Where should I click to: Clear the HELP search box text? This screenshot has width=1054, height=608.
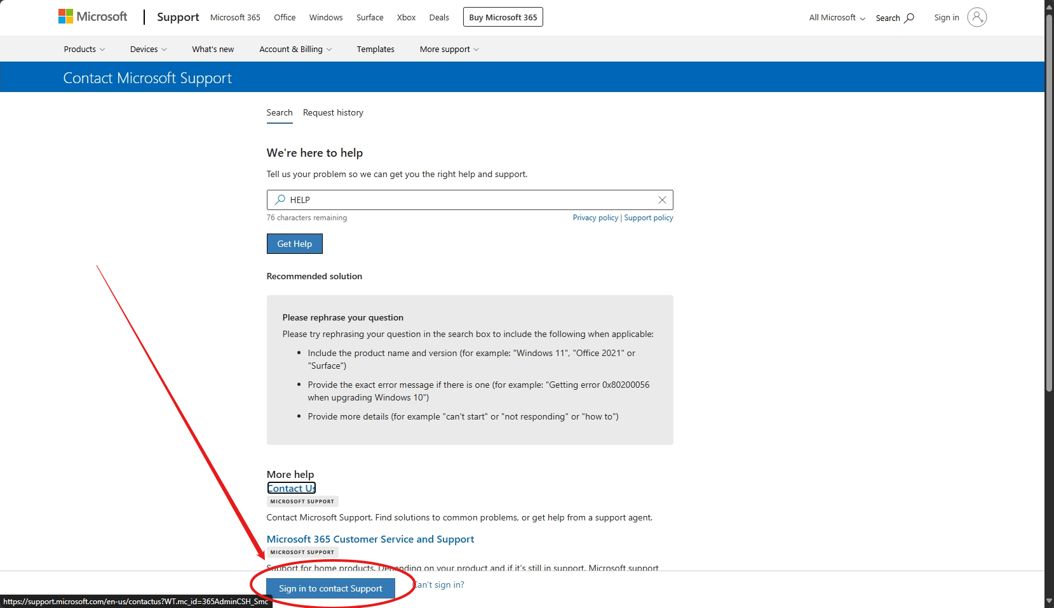(x=662, y=200)
